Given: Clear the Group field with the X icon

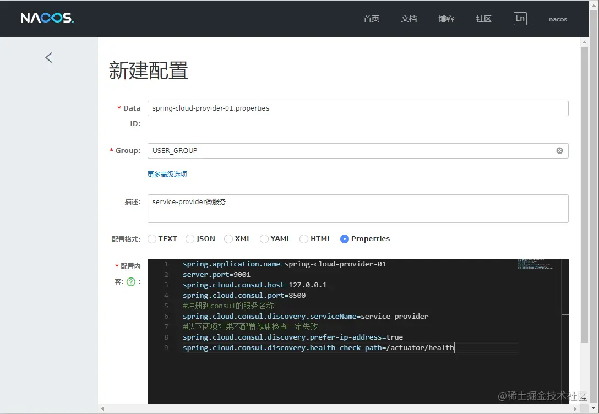Looking at the screenshot, I should click(559, 150).
